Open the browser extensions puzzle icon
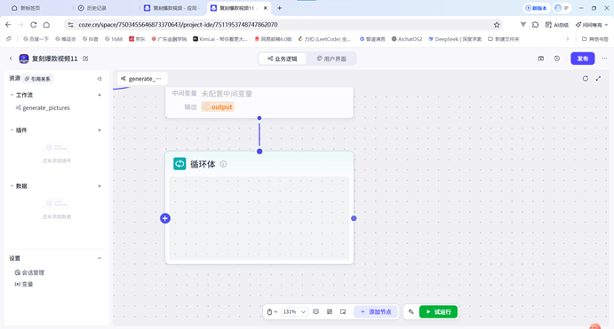Screen dimensions: 614x329 (535, 25)
